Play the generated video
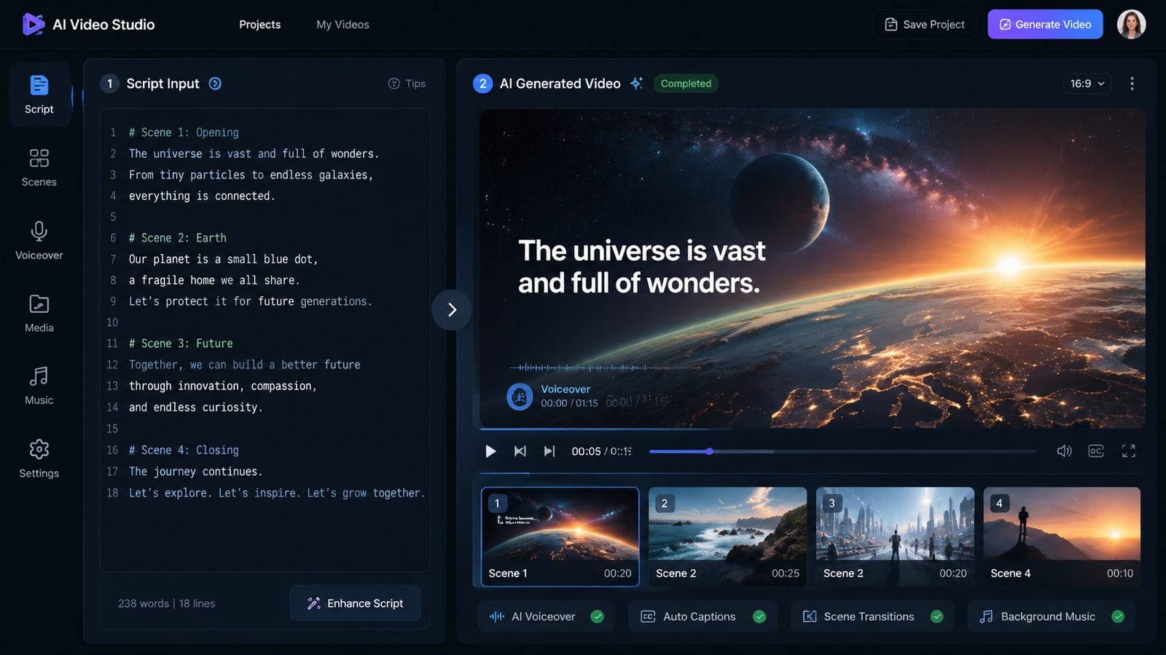Viewport: 1166px width, 655px height. [490, 451]
